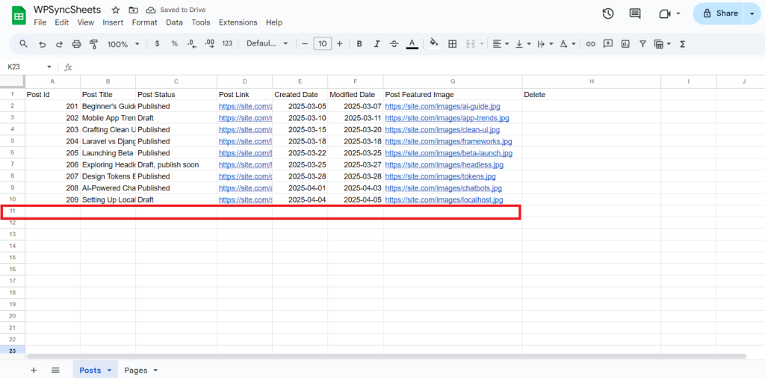The width and height of the screenshot is (765, 378).
Task: Open the search menus magnifier icon
Action: [x=23, y=44]
